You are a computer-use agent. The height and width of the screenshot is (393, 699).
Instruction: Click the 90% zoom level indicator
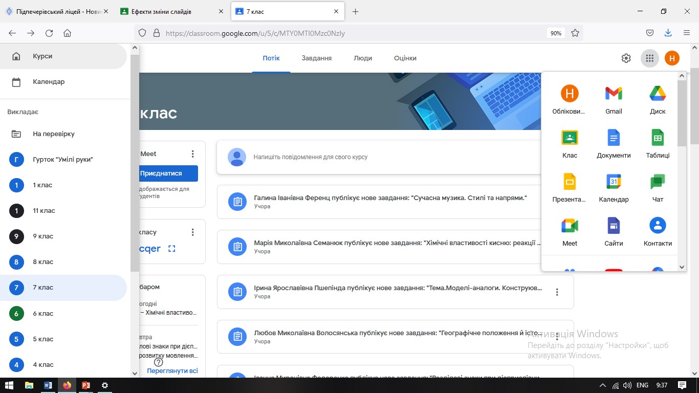(556, 33)
